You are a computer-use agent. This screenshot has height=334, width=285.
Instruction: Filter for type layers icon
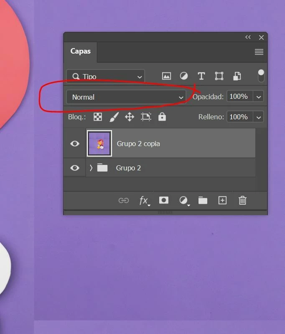click(201, 76)
